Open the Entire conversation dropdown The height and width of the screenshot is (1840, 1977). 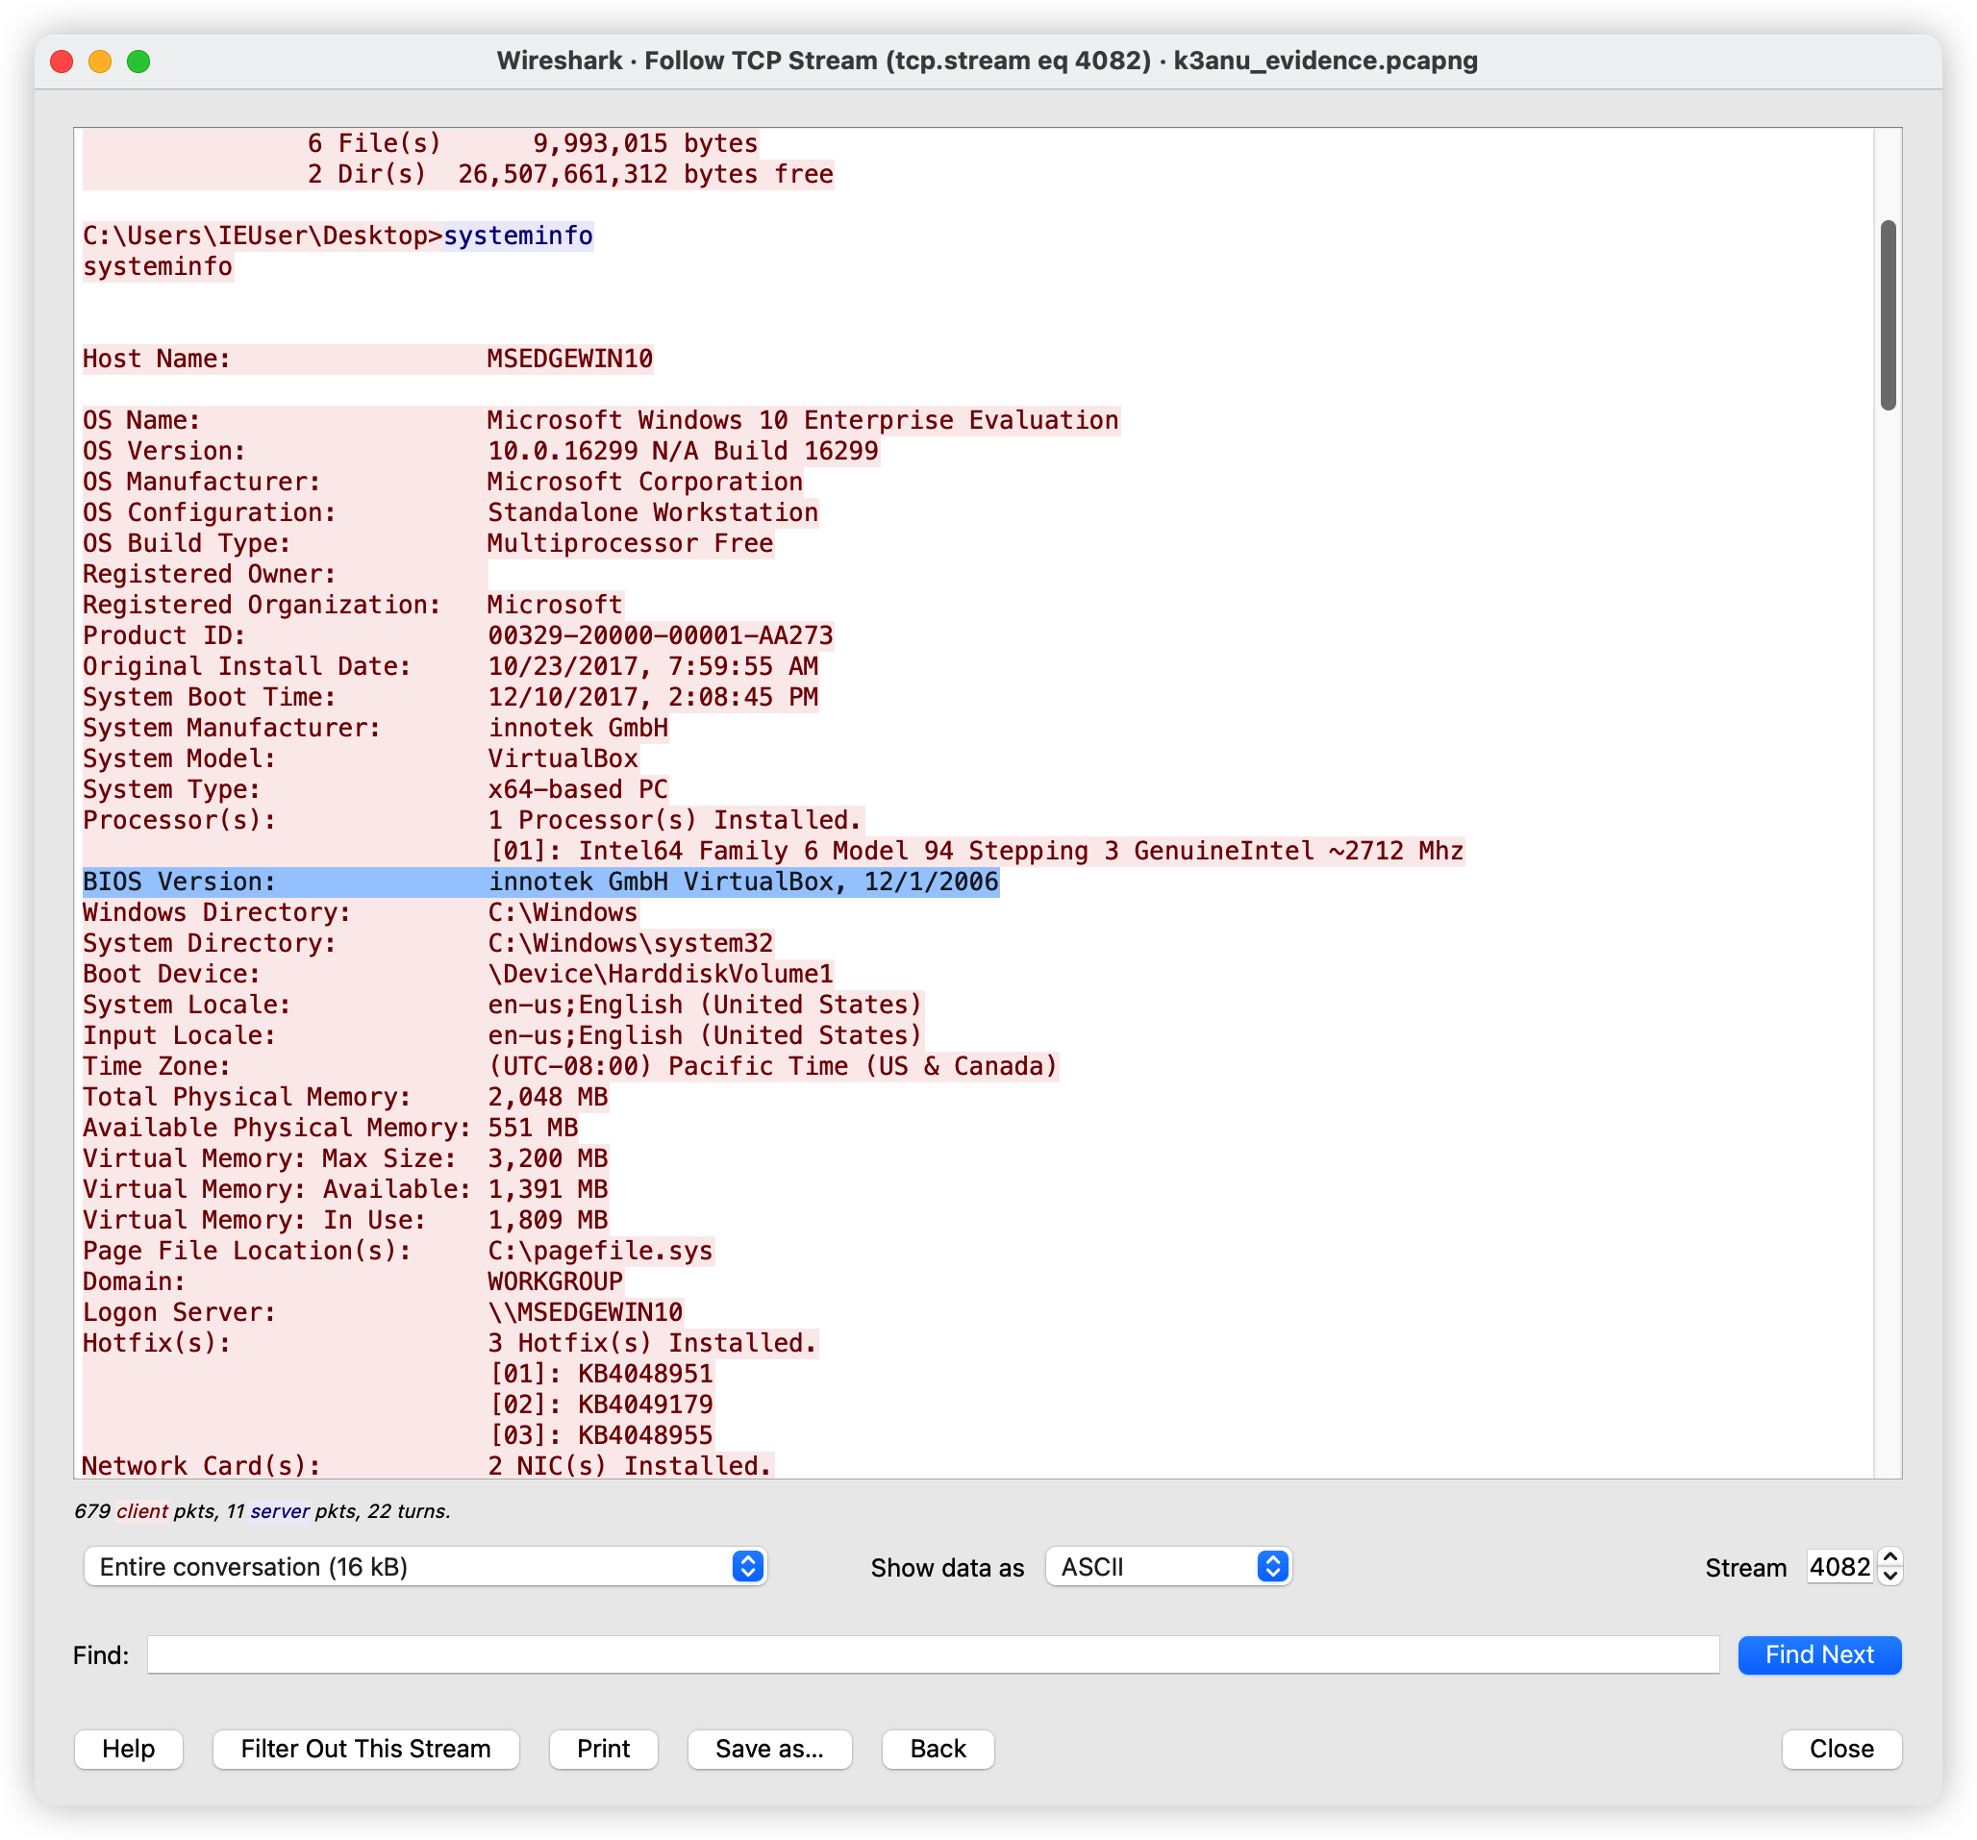[425, 1567]
